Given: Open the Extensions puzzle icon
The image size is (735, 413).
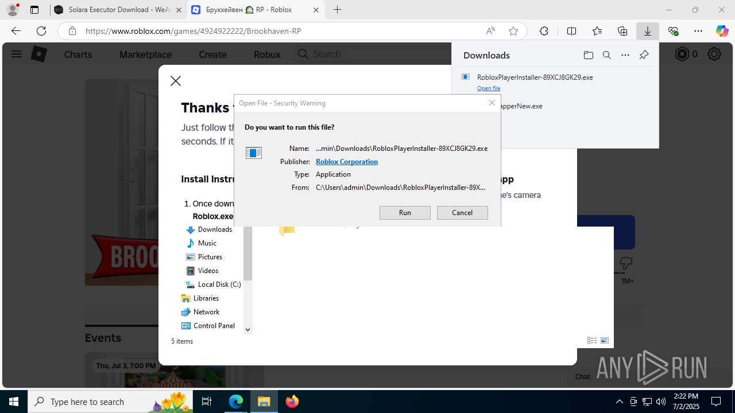Looking at the screenshot, I should [x=544, y=31].
